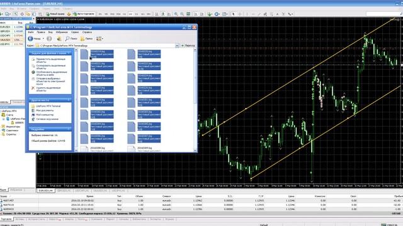
Task: Switch to the GBPUSD,H1 chart tab
Action: pyautogui.click(x=64, y=191)
